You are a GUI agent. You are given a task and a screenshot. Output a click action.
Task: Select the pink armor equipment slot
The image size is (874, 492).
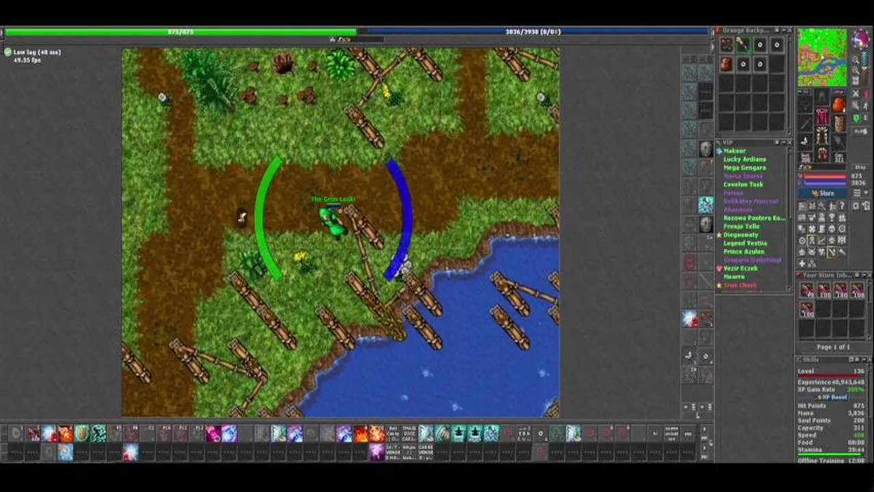click(x=821, y=117)
